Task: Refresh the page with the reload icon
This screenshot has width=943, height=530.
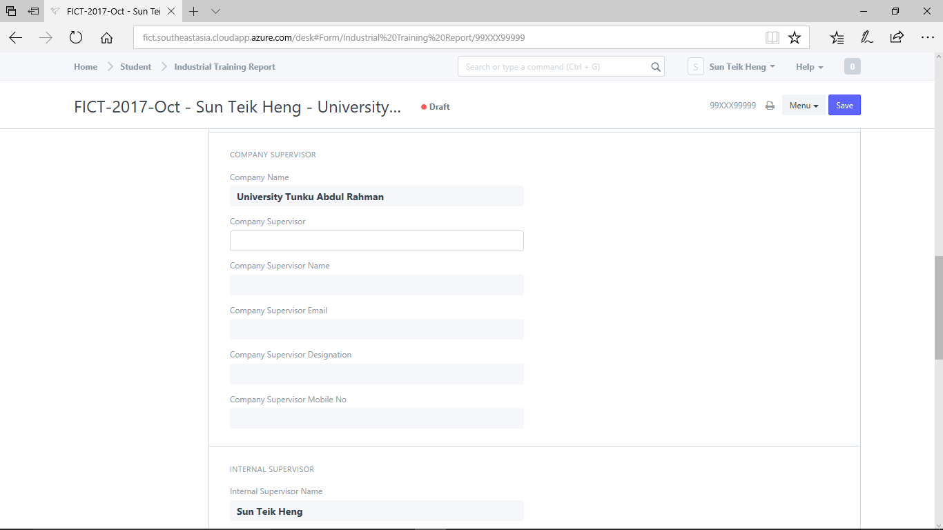Action: (76, 38)
